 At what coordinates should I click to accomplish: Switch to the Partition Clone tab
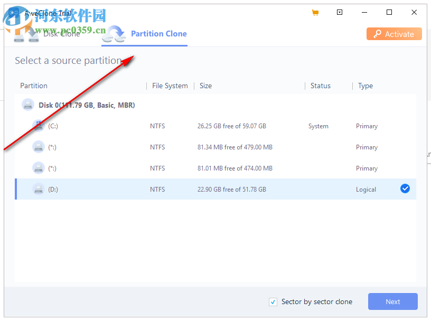tap(158, 33)
